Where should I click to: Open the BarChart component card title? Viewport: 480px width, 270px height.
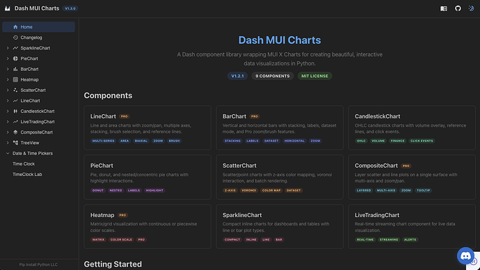(234, 116)
